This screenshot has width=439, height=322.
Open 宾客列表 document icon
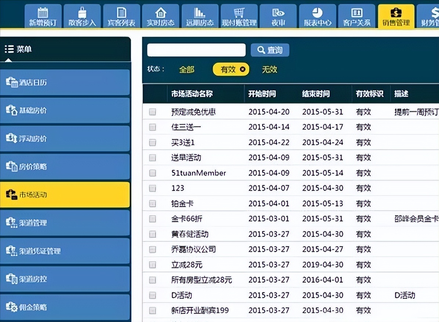(x=121, y=12)
